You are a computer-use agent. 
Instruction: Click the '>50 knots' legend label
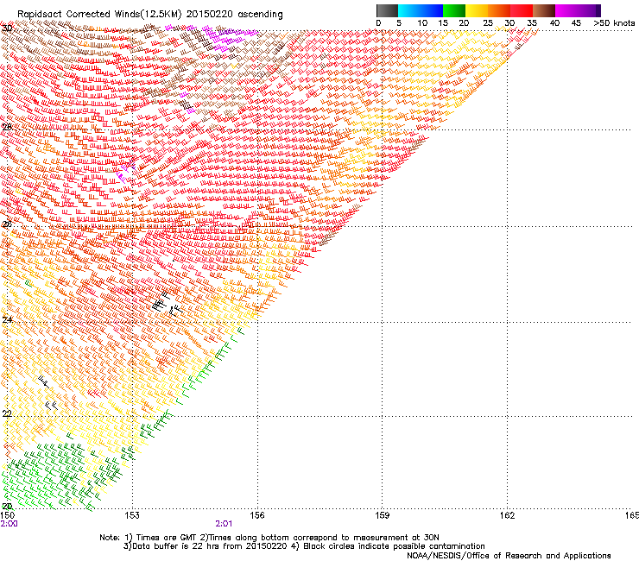click(x=615, y=23)
